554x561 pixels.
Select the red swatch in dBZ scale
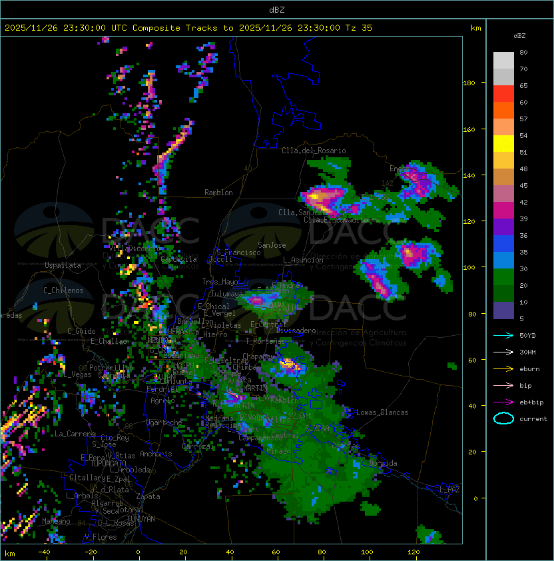(x=503, y=94)
